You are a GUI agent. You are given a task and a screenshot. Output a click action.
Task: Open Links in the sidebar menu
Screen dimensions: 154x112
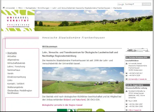click(10, 80)
